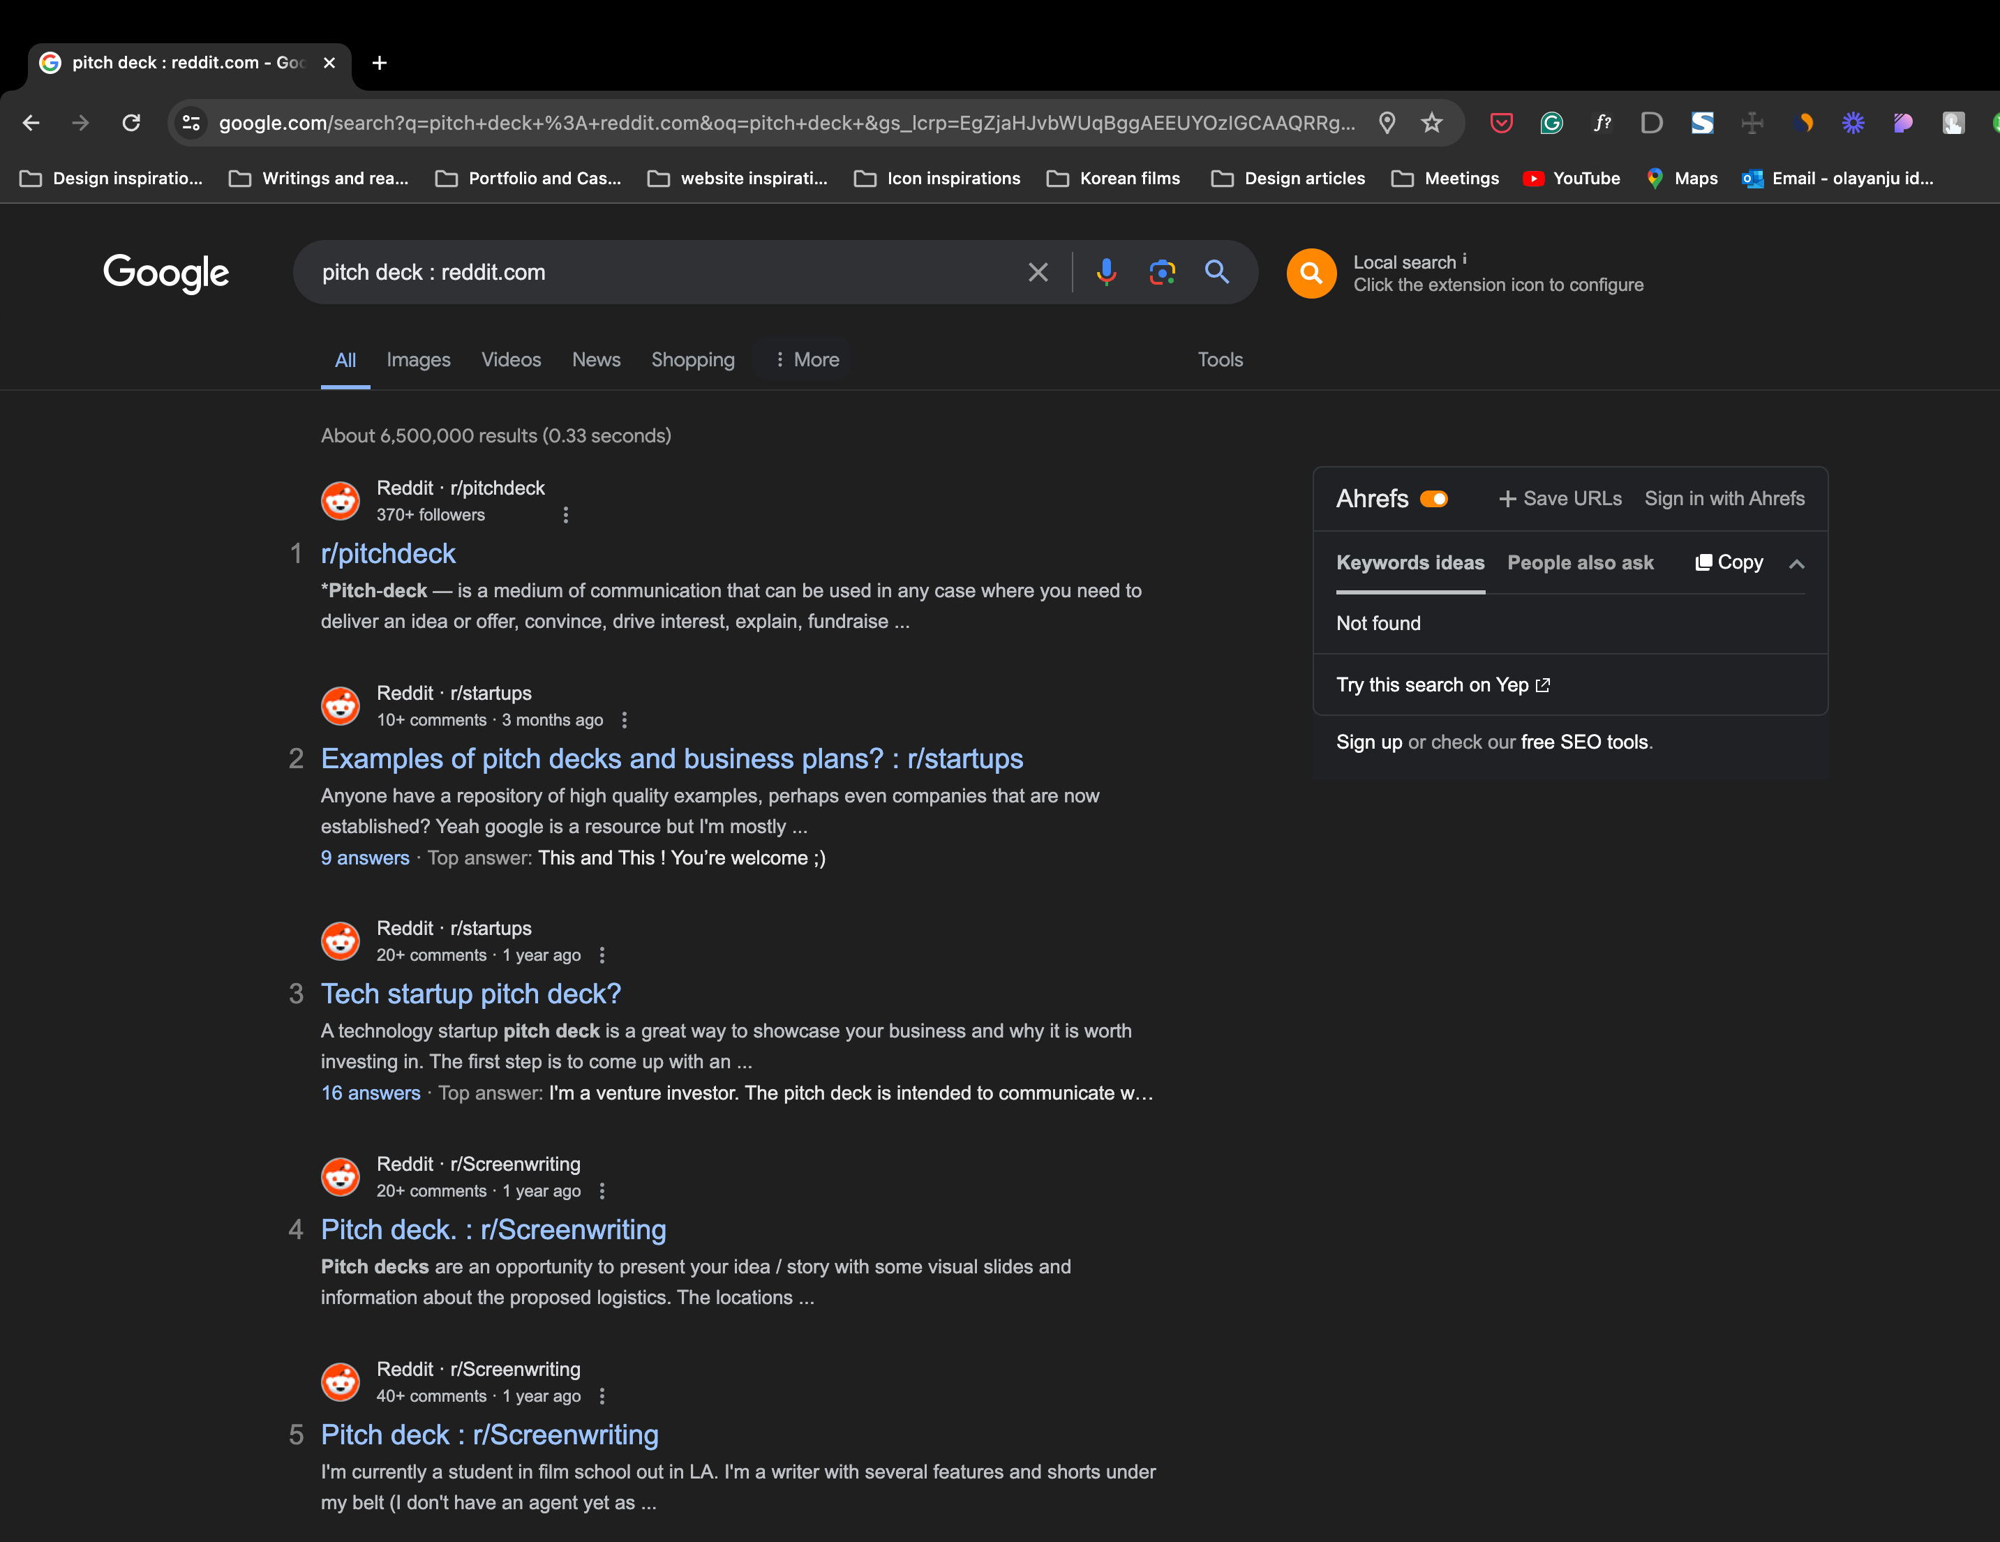Click the orange Local search icon
The width and height of the screenshot is (2000, 1542).
pyautogui.click(x=1311, y=273)
